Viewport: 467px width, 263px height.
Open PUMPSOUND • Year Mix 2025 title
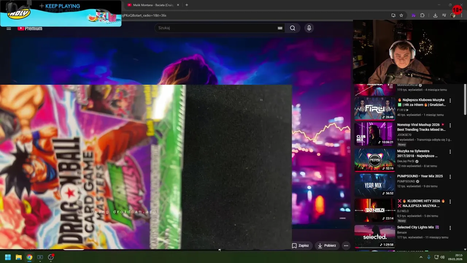tap(420, 176)
